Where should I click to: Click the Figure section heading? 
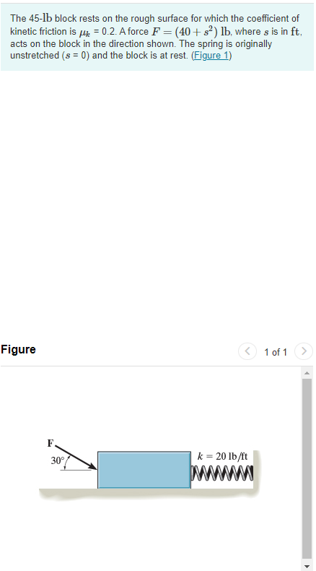tap(18, 349)
